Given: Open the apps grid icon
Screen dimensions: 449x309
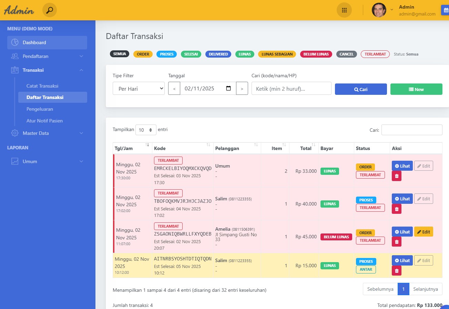Looking at the screenshot, I should 344,10.
